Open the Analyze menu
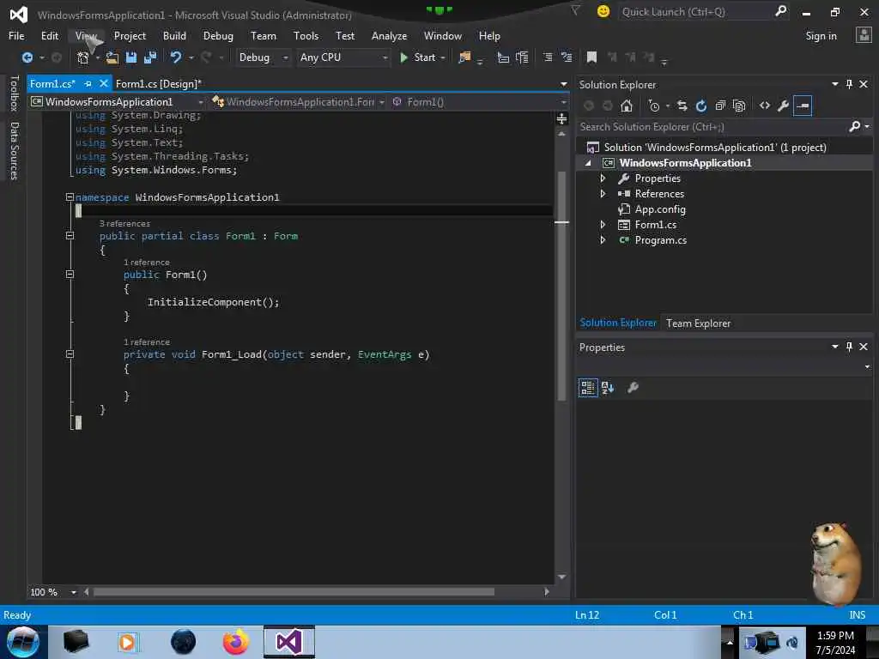 pos(389,35)
